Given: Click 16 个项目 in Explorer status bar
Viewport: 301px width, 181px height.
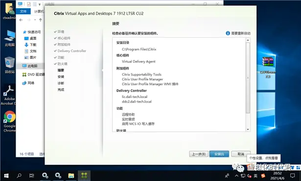Looking at the screenshot, I should 26,154.
